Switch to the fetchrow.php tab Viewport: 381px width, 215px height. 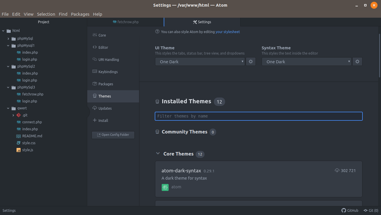125,22
